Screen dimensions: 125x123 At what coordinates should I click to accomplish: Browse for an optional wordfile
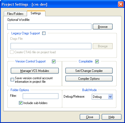[x=103, y=27]
